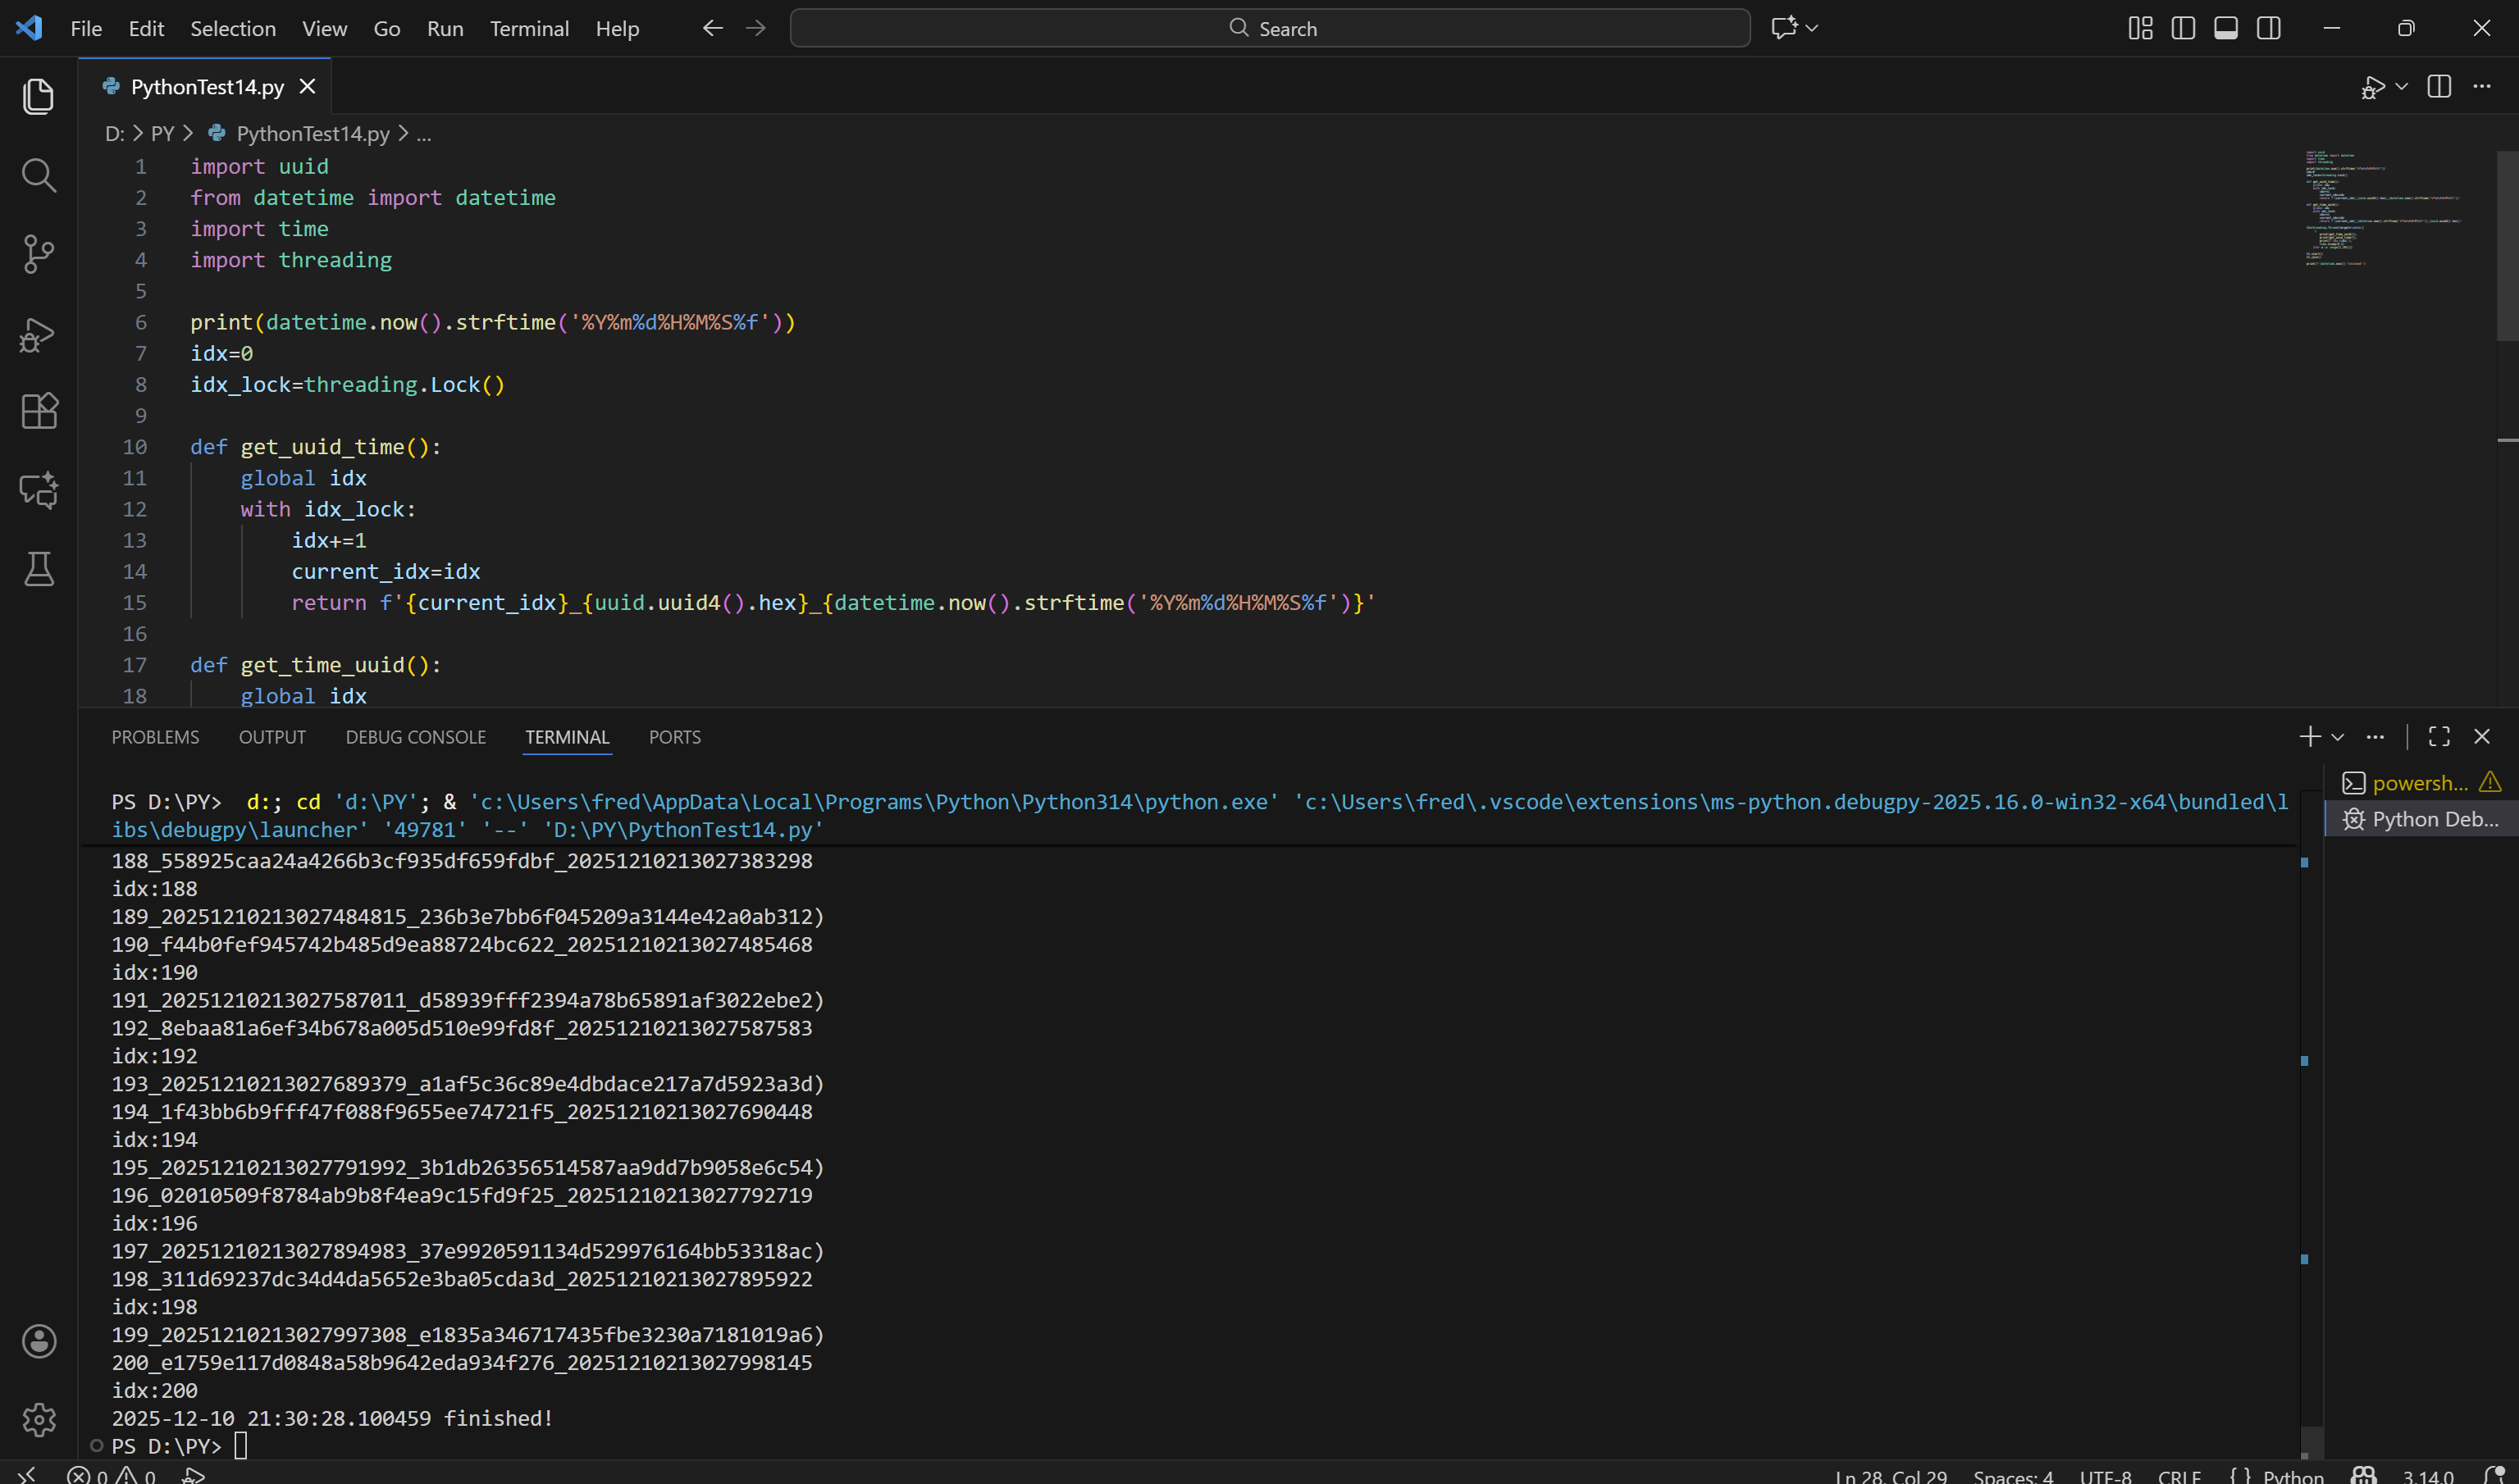Viewport: 2519px width, 1484px height.
Task: Open the new terminal launch profile dropdown
Action: [2338, 737]
